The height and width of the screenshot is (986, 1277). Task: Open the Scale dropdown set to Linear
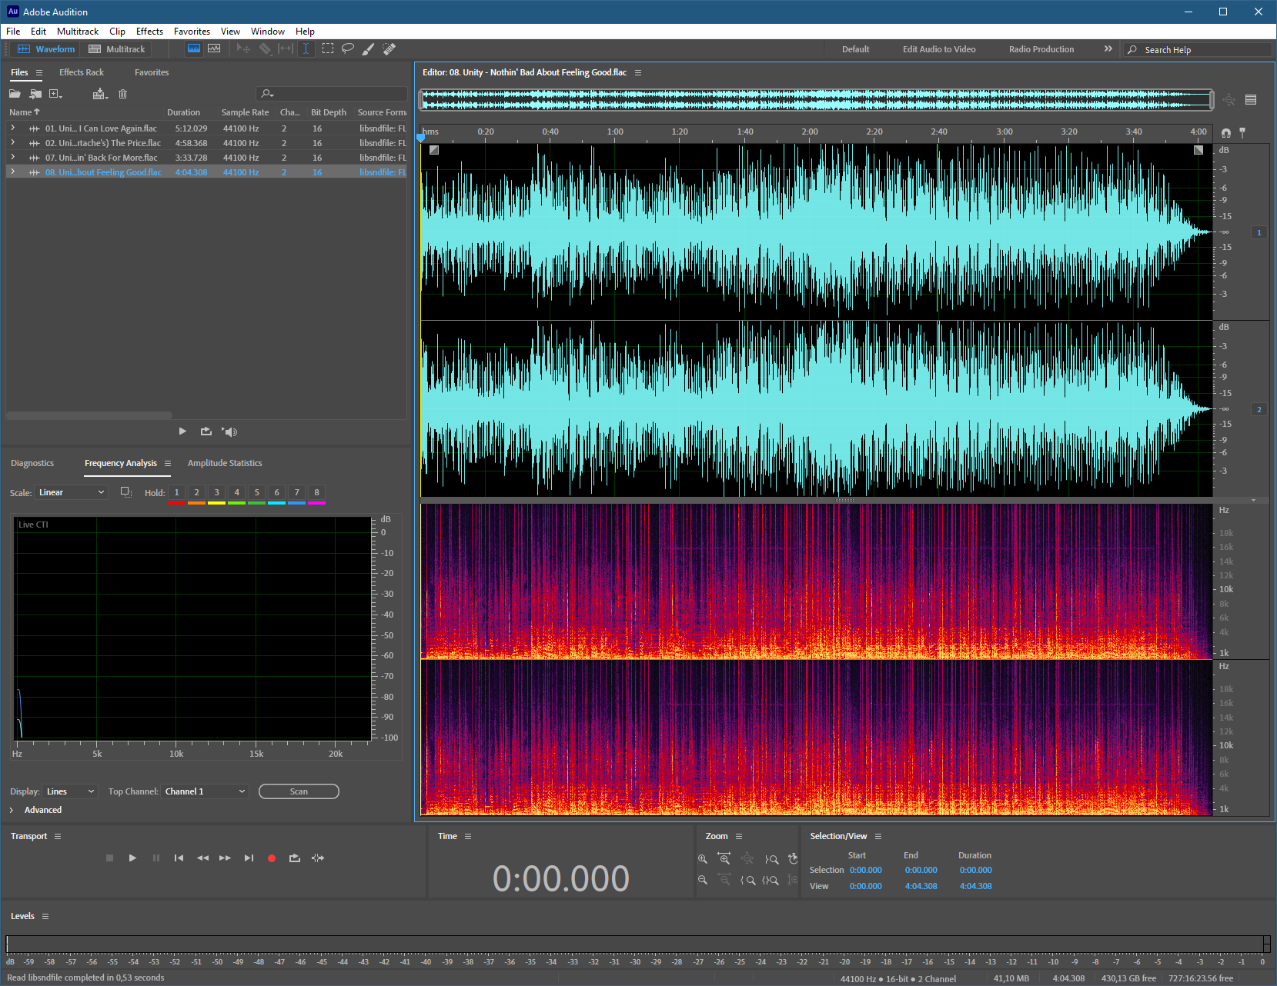72,492
